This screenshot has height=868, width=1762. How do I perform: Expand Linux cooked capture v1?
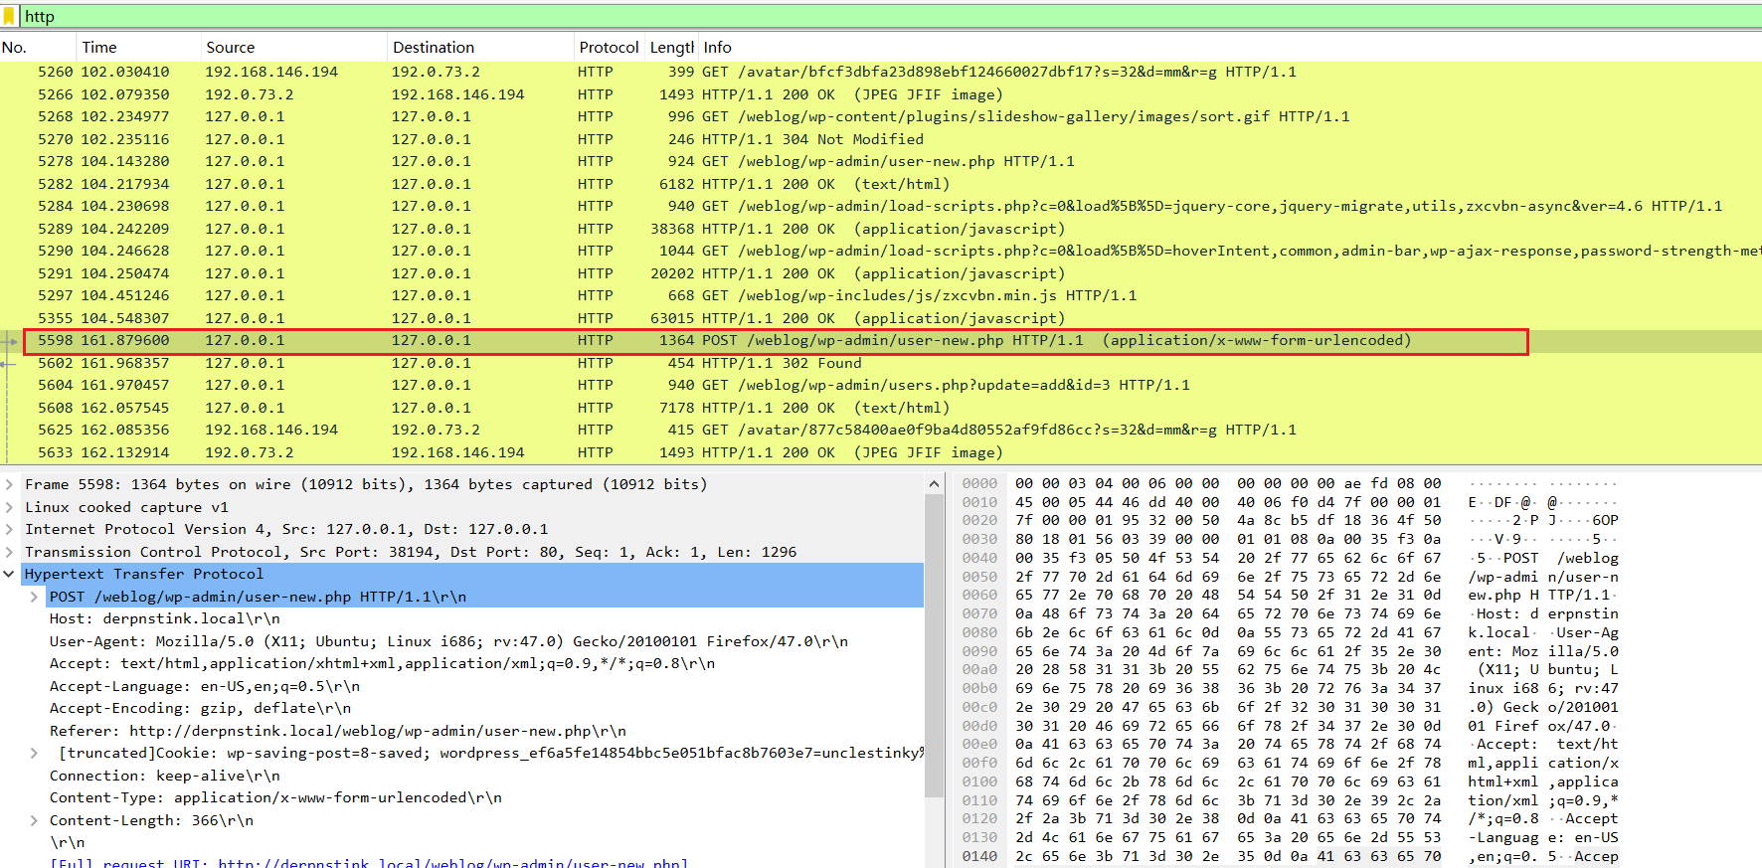tap(9, 507)
